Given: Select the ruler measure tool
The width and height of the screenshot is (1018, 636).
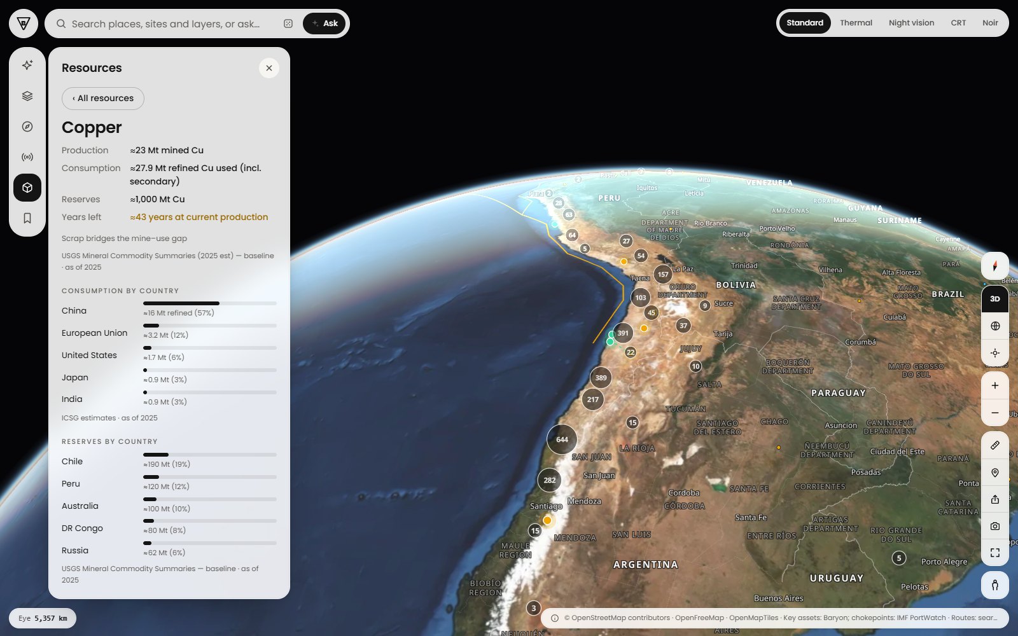Looking at the screenshot, I should [x=995, y=445].
